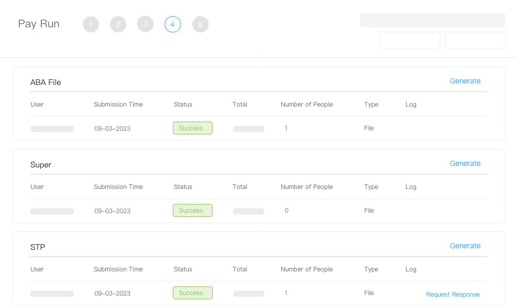517x308 pixels.
Task: Click Success status badge in ABA File row
Action: coord(192,128)
